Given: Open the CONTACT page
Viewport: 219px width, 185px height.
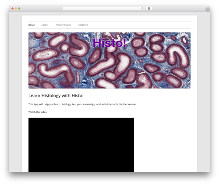Looking at the screenshot, I should pyautogui.click(x=83, y=25).
